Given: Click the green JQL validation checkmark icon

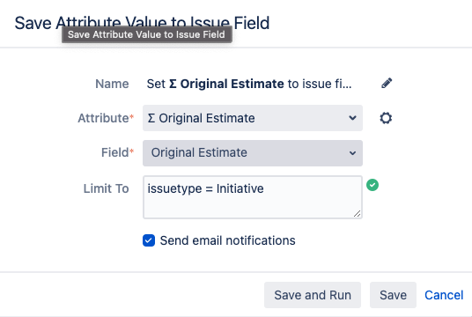Looking at the screenshot, I should [x=372, y=185].
